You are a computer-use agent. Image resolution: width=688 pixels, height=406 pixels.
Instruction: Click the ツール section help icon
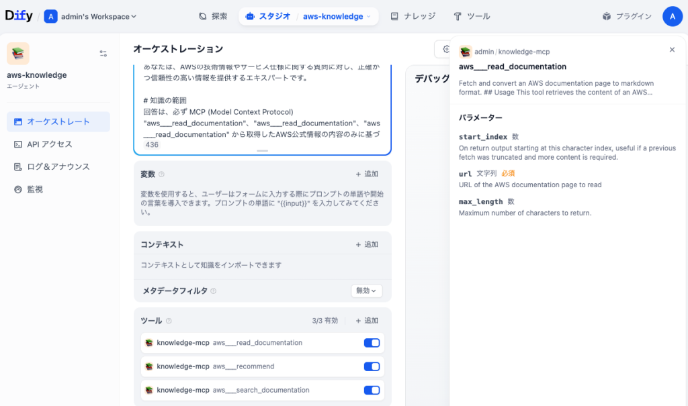coord(169,321)
